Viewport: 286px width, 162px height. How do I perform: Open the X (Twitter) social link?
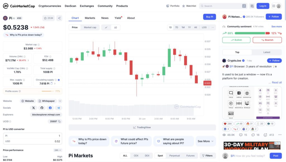tap(34, 108)
